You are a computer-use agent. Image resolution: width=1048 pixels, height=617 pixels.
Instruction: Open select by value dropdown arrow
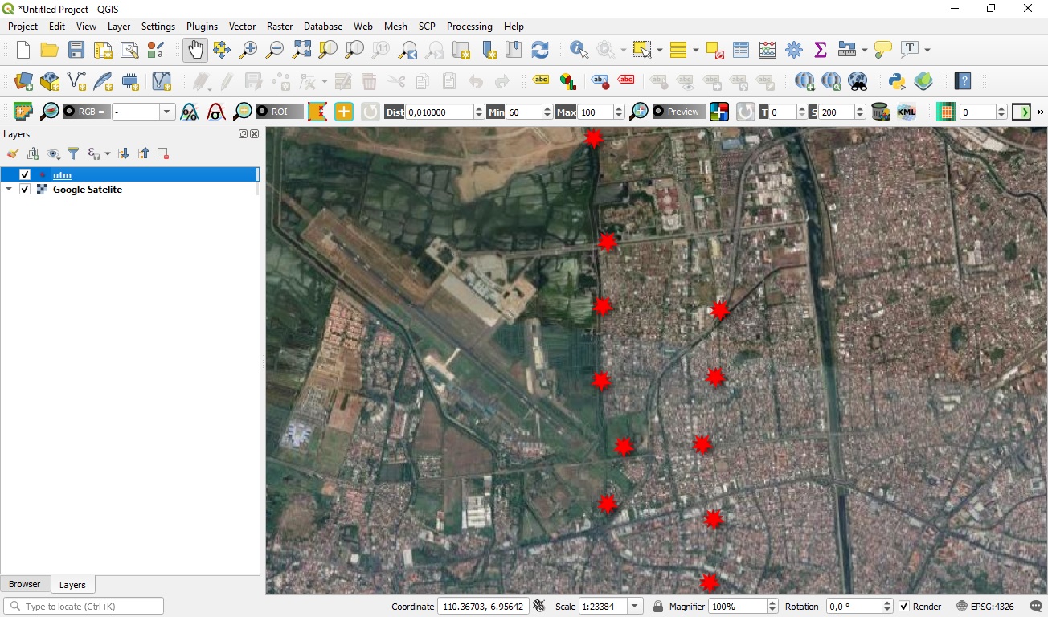point(696,50)
